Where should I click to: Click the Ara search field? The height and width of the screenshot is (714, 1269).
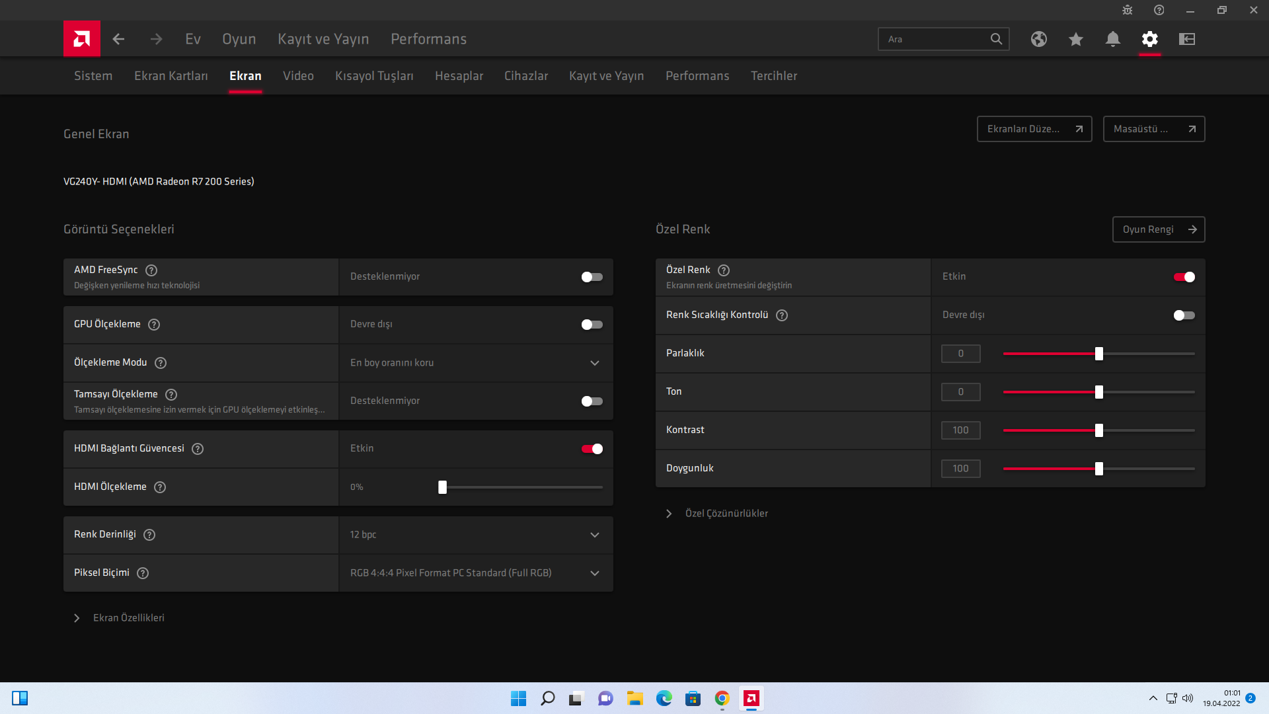coord(935,39)
